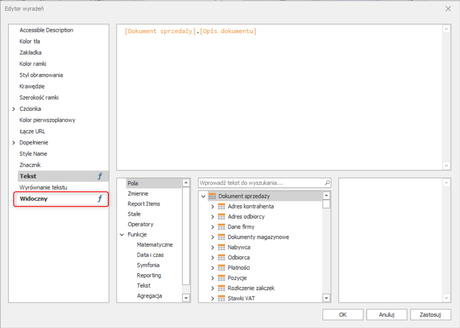Click the Adres kontrahenta table icon
Image resolution: width=460 pixels, height=328 pixels.
click(x=222, y=206)
